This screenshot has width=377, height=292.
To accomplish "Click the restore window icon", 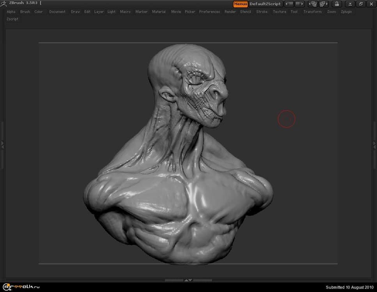I will [x=361, y=4].
